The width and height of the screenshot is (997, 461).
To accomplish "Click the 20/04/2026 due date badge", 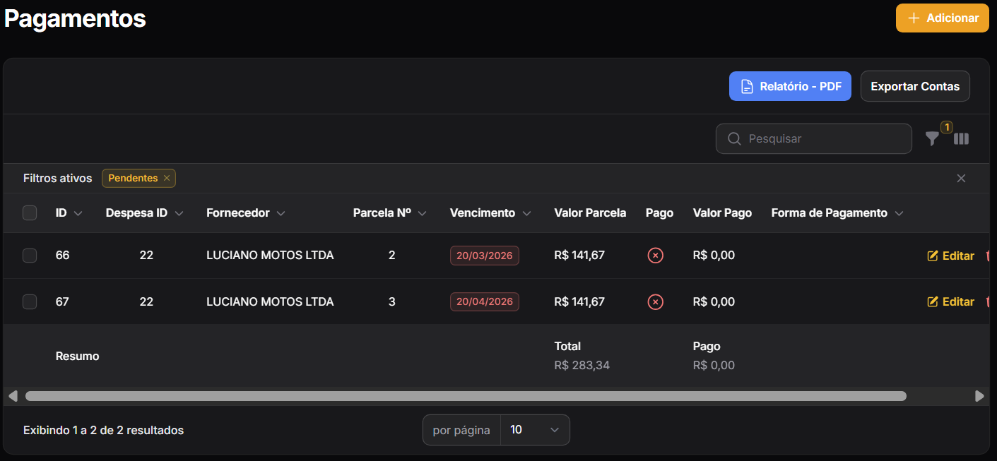I will point(485,302).
